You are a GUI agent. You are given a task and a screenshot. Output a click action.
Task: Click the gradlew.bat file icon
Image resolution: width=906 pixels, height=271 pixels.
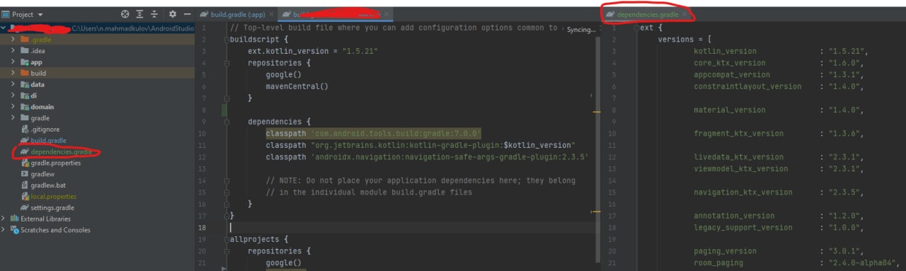click(25, 185)
